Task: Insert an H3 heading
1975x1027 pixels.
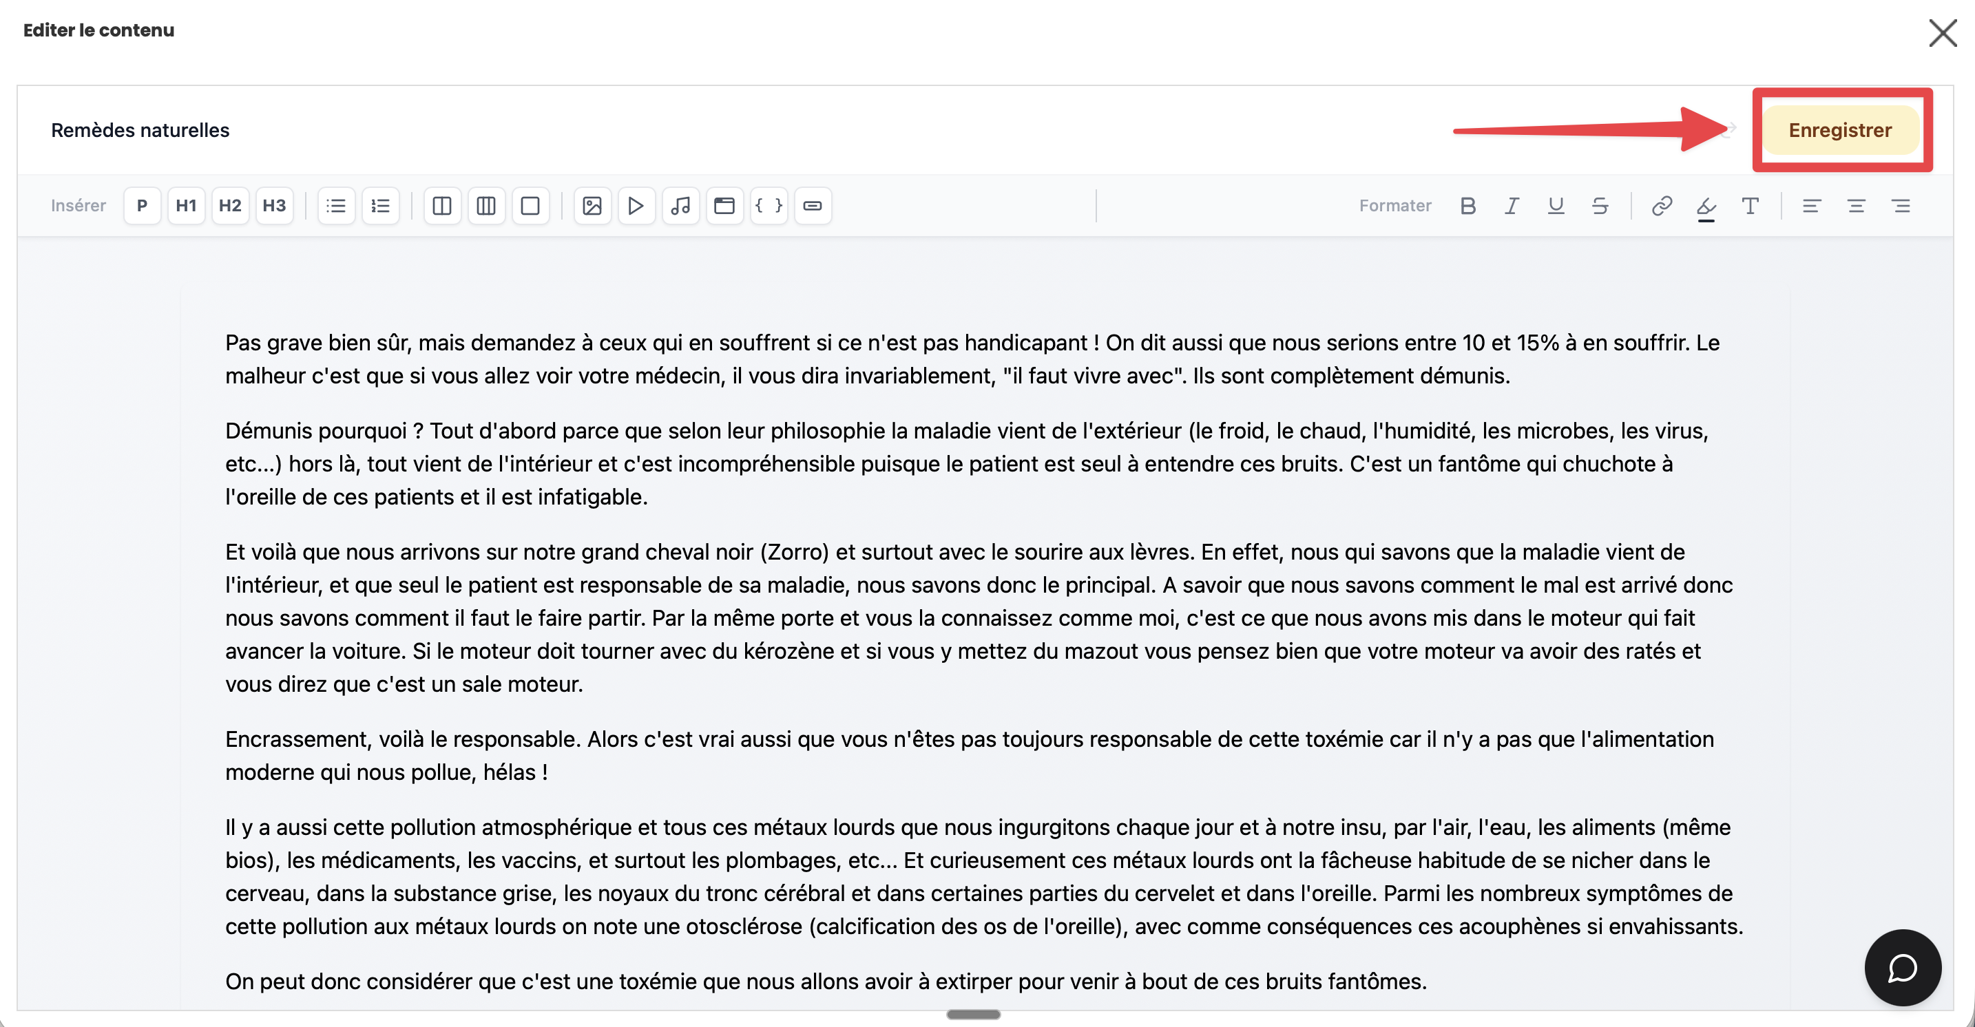Action: point(273,205)
